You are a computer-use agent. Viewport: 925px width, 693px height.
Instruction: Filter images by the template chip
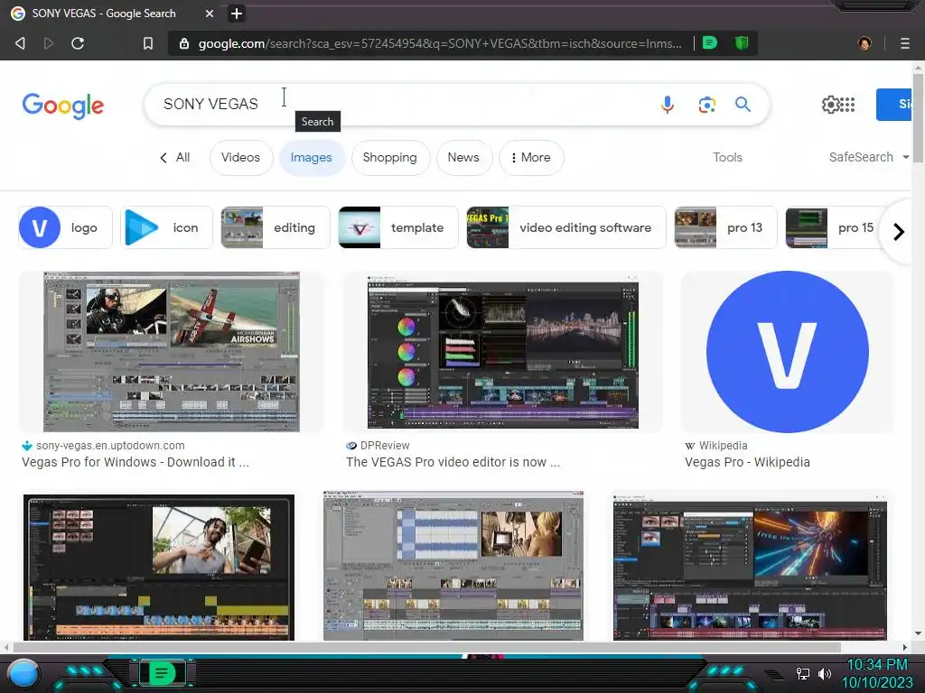(x=398, y=227)
